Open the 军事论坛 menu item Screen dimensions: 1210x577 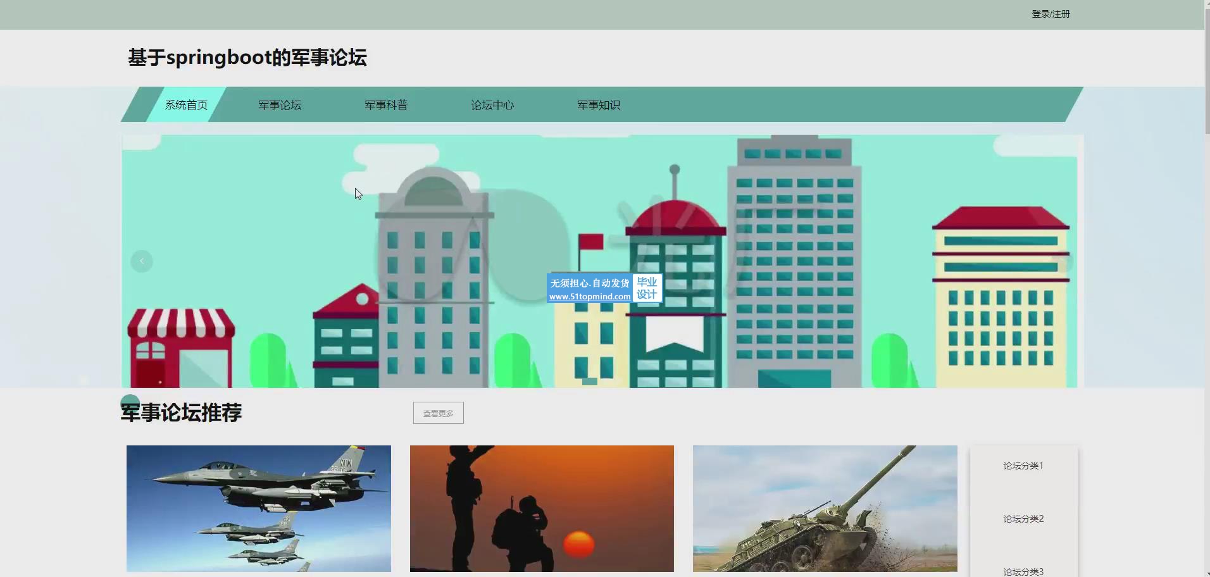[280, 105]
